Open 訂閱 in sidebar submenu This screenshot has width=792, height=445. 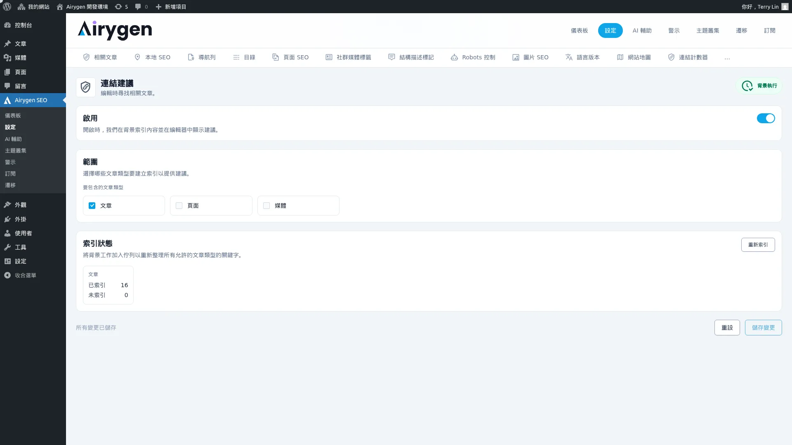click(x=10, y=174)
